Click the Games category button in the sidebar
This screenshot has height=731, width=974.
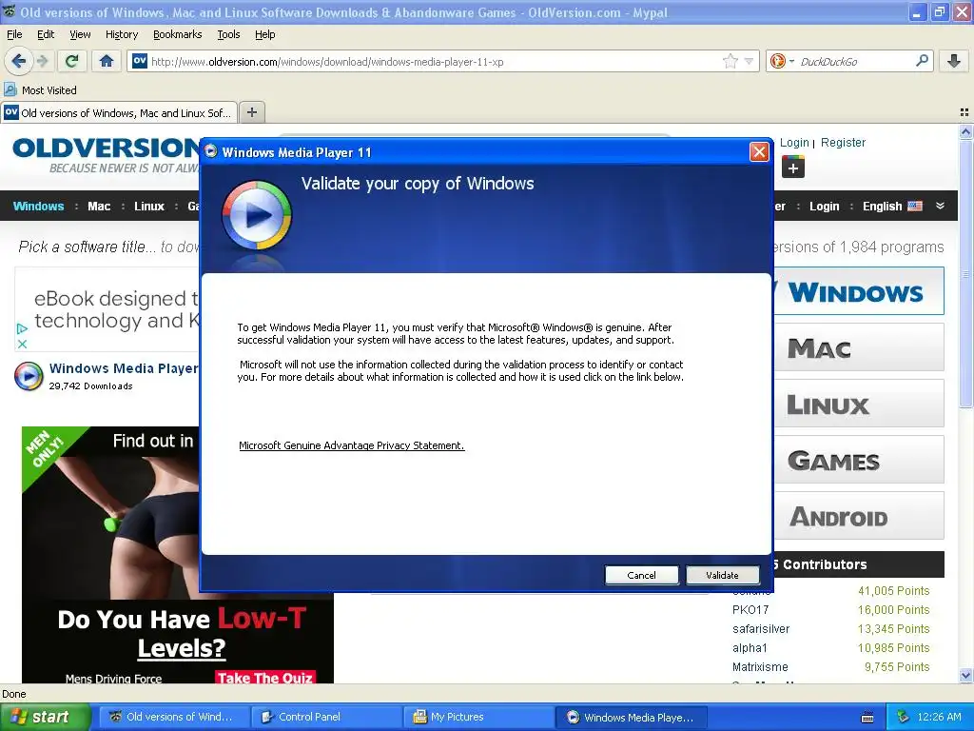[859, 460]
